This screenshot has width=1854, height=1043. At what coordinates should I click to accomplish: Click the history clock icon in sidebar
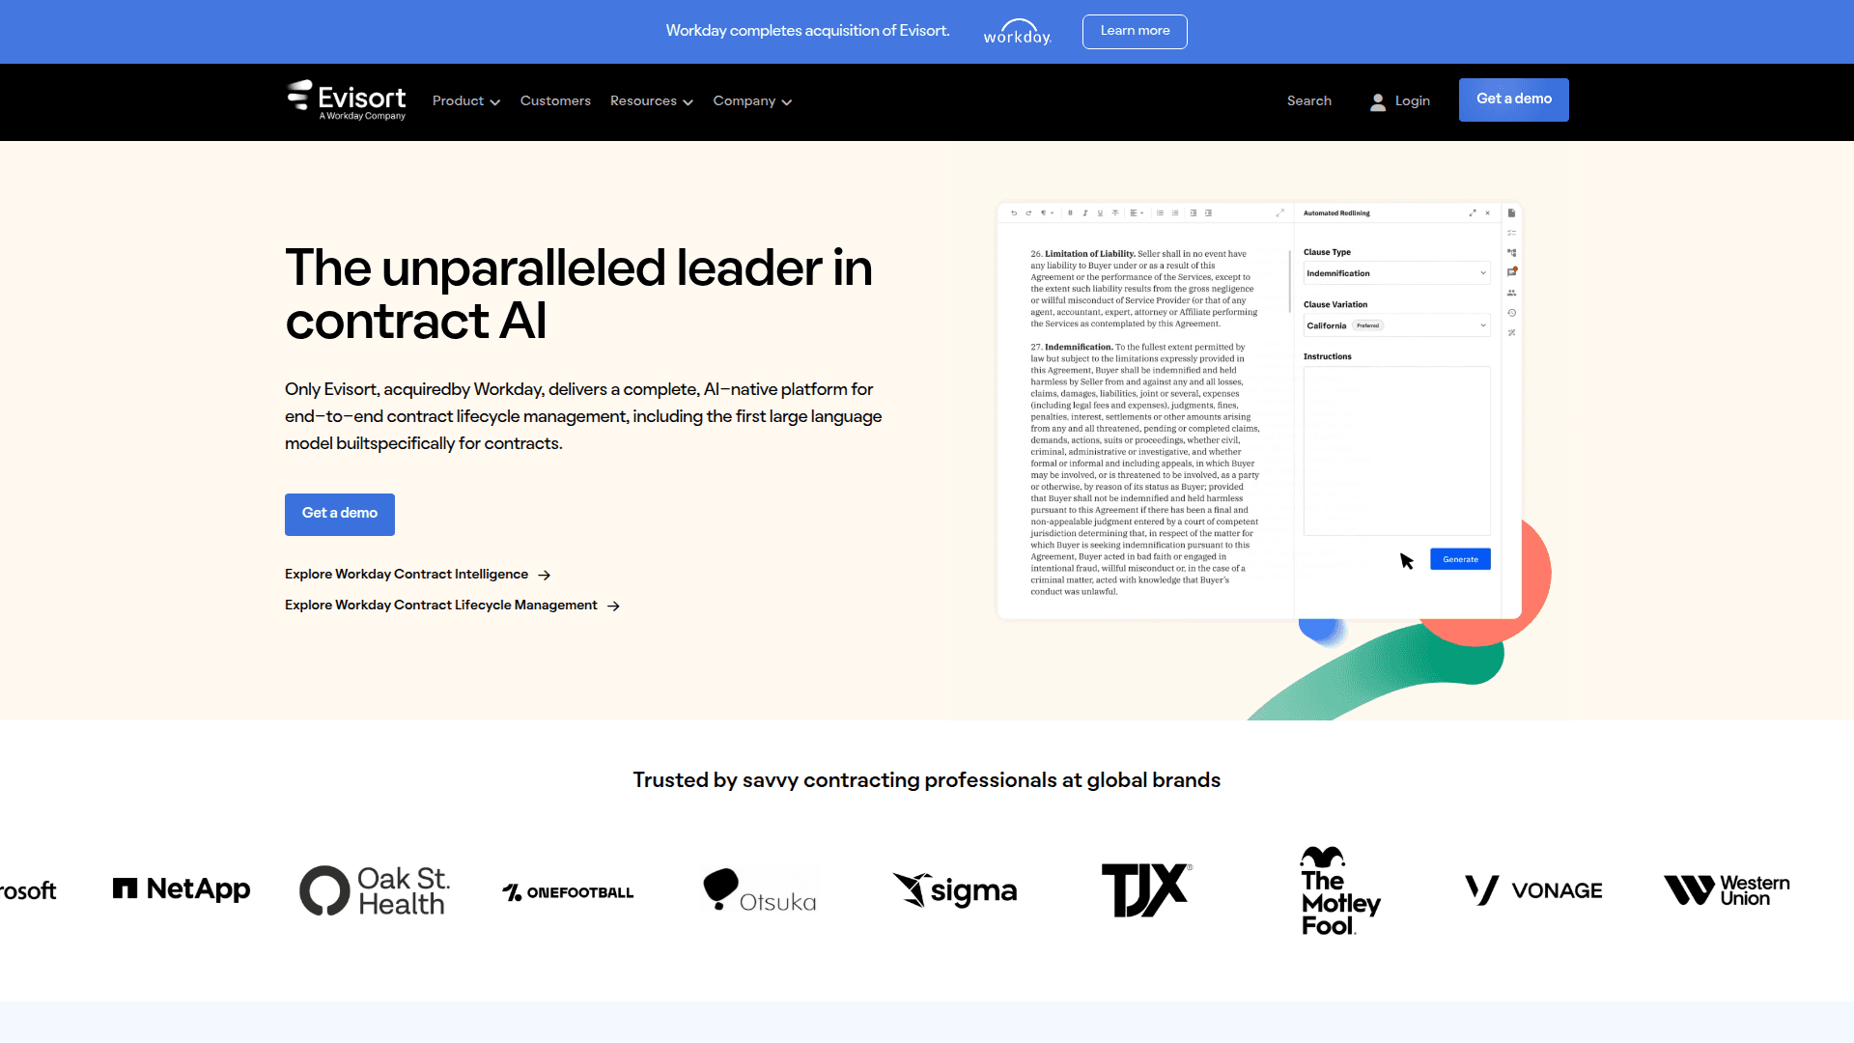tap(1512, 313)
